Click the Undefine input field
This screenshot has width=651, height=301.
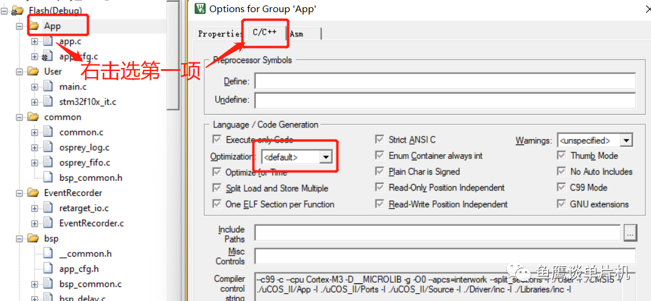click(445, 100)
